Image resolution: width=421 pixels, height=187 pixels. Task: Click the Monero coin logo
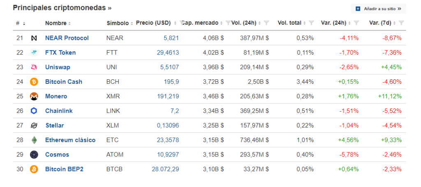(x=34, y=96)
